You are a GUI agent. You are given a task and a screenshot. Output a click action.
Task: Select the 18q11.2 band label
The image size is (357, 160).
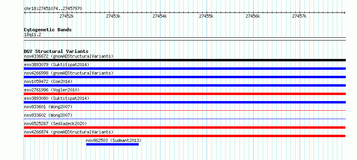coord(32,35)
